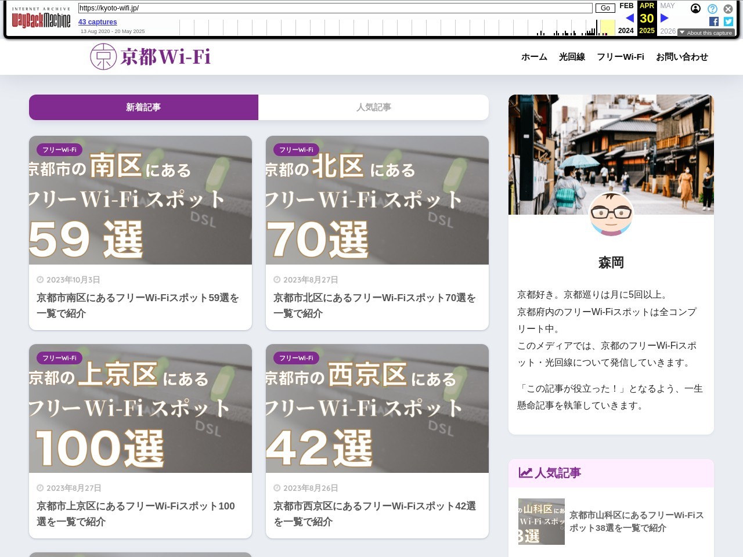Click the chart icon in 人気記事 sidebar heading

coord(525,473)
